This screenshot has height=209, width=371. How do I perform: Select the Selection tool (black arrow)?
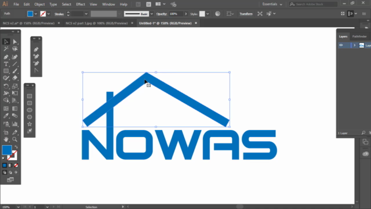[x=6, y=42]
